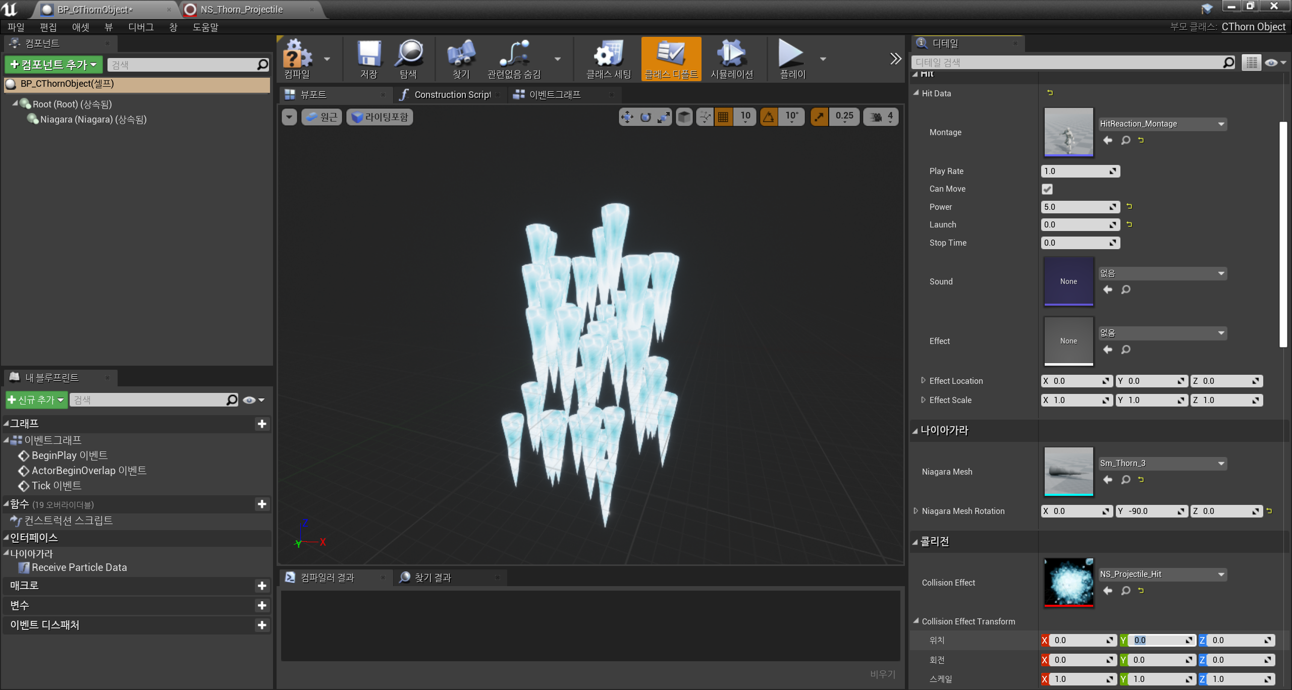The height and width of the screenshot is (690, 1292).
Task: Click the Clear button in Compiler Results
Action: pos(882,674)
